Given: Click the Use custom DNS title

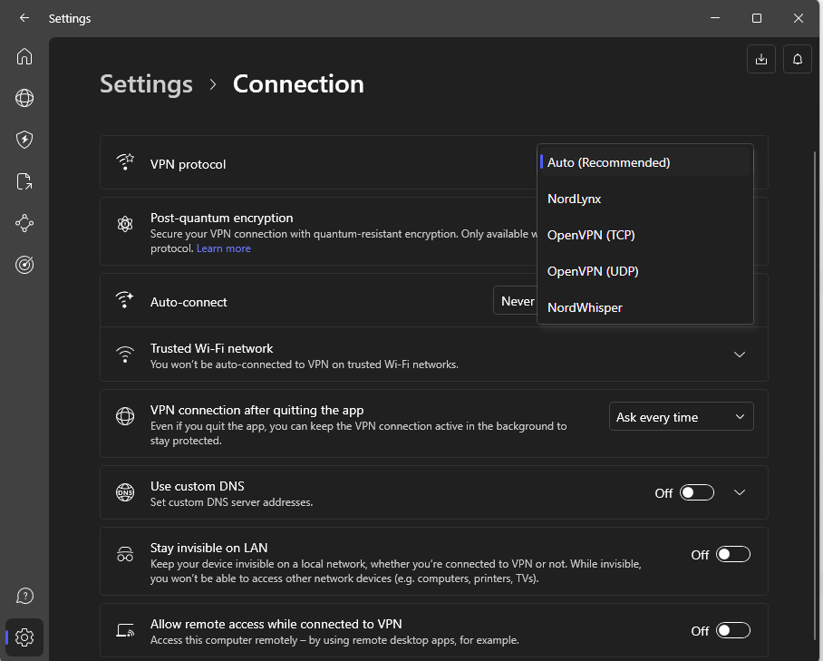Looking at the screenshot, I should click(198, 486).
